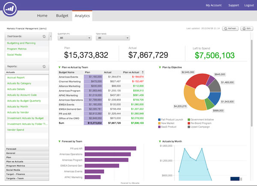Switch to the Budget tab
This screenshot has height=186, width=257.
click(62, 15)
